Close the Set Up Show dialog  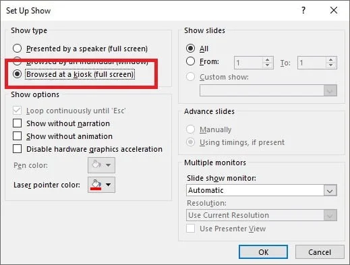click(334, 10)
